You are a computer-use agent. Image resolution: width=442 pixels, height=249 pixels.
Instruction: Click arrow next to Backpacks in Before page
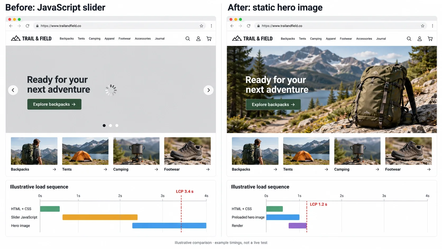[x=54, y=169]
